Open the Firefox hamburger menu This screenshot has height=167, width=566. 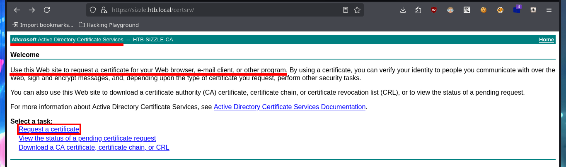[549, 10]
